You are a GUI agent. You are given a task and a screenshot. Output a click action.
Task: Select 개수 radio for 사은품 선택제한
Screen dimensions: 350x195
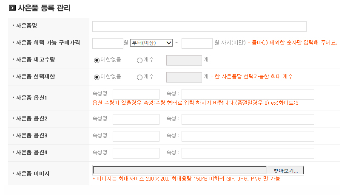pos(139,77)
